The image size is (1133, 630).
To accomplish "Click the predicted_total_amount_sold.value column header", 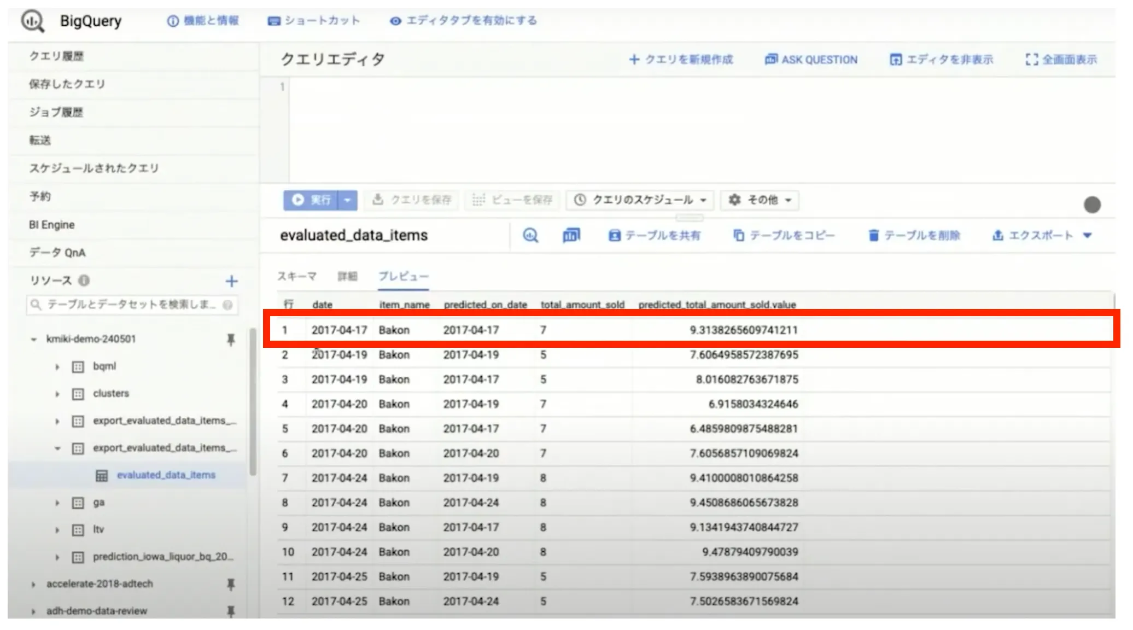I will (717, 305).
